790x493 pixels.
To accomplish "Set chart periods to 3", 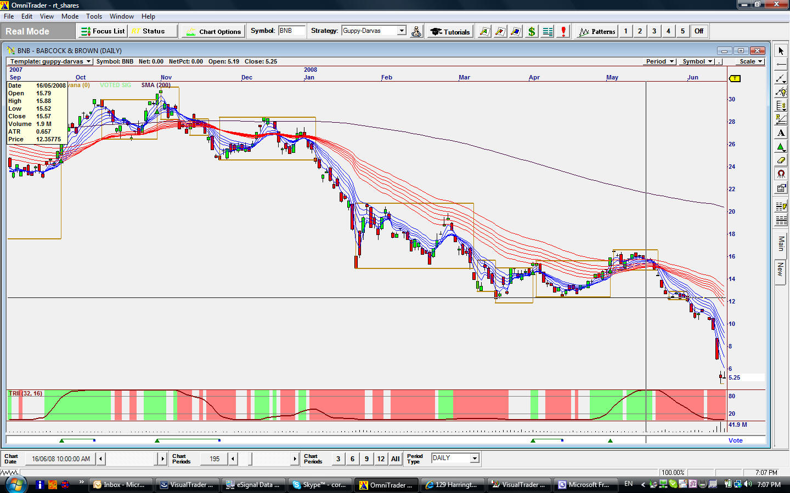I will click(338, 458).
